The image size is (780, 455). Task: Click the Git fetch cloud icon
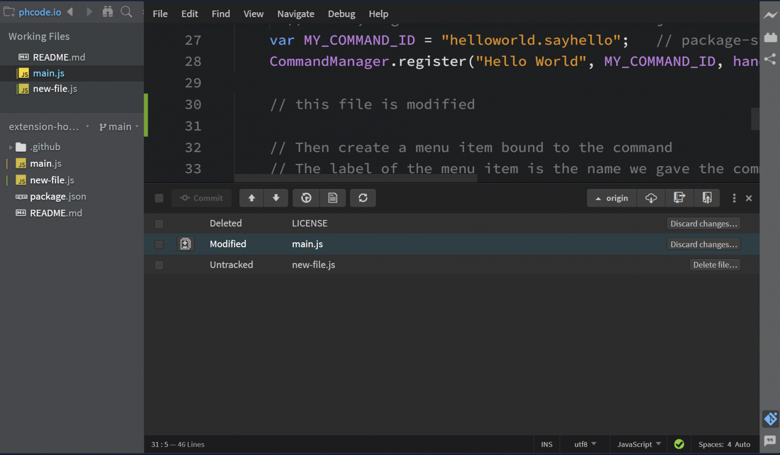pos(651,198)
